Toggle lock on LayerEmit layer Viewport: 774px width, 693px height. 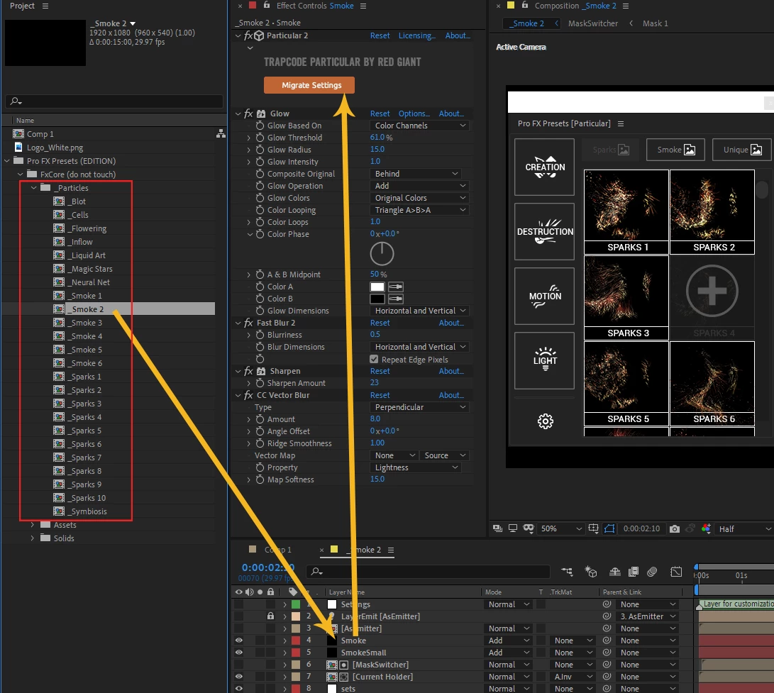click(x=270, y=616)
